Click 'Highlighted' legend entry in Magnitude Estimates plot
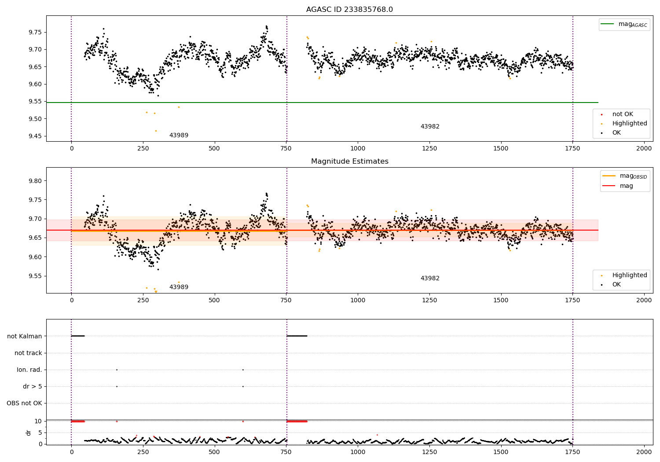The image size is (660, 462). (x=630, y=275)
